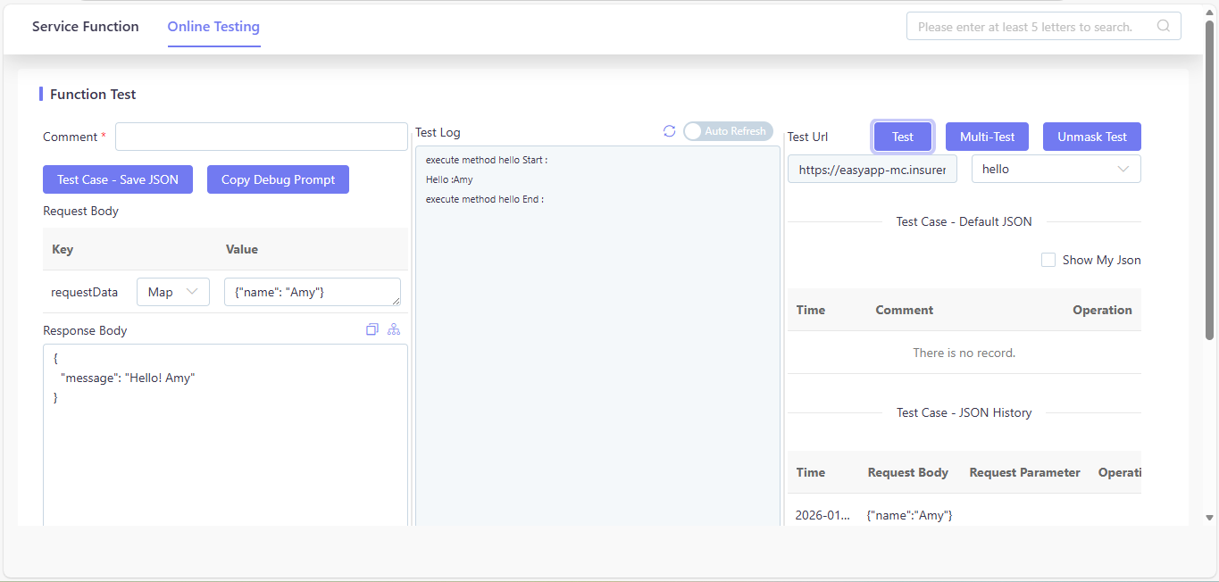Check the Show My Json checkbox
Image resolution: width=1219 pixels, height=582 pixels.
(x=1048, y=260)
